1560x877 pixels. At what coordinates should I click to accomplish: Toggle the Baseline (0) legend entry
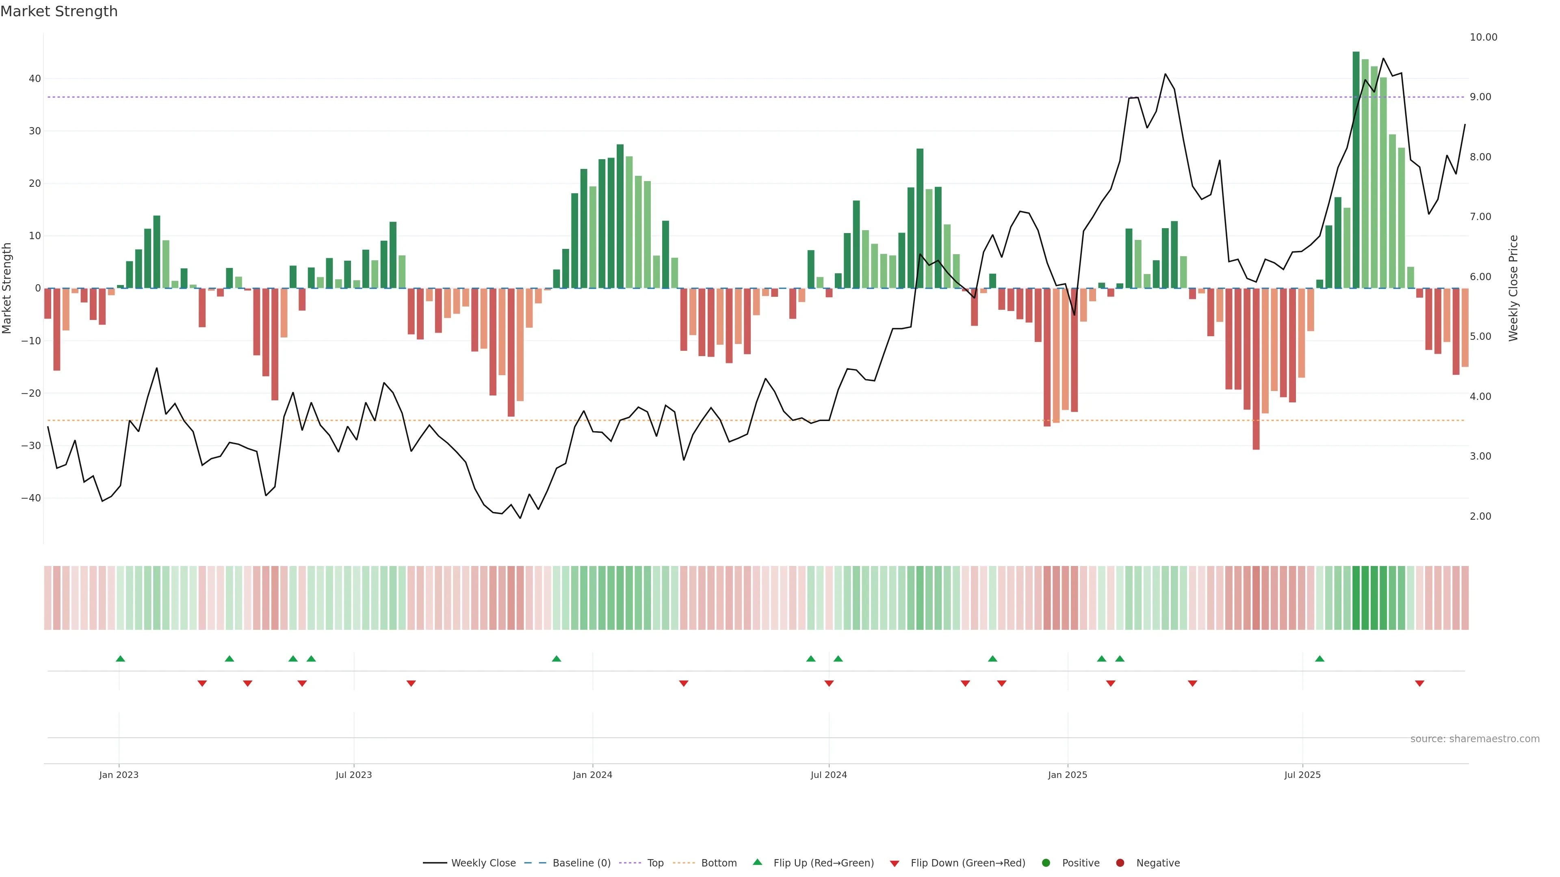[x=581, y=862]
